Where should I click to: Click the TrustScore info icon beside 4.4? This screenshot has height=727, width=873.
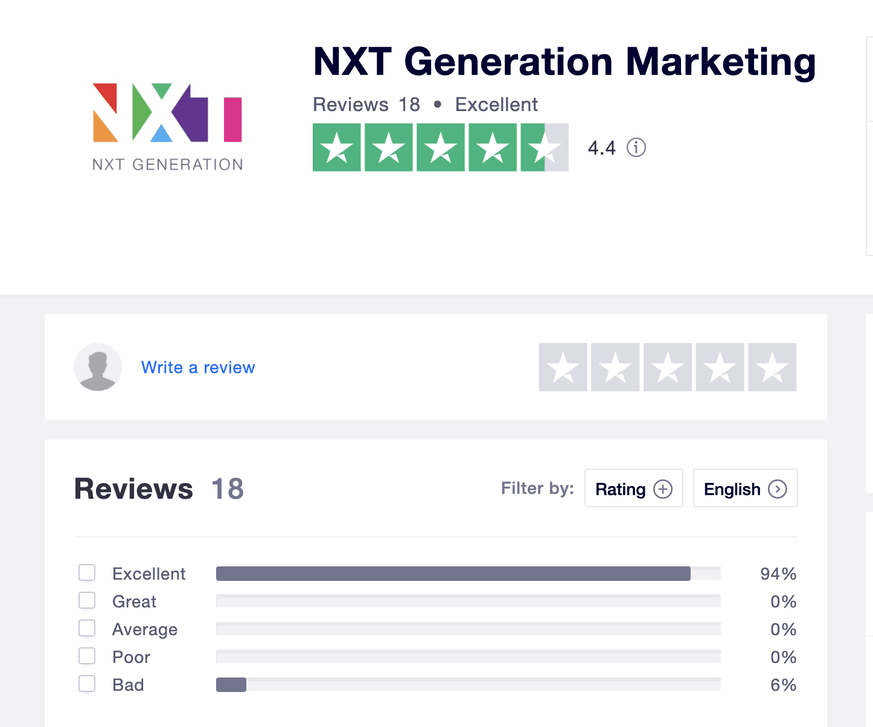click(636, 147)
